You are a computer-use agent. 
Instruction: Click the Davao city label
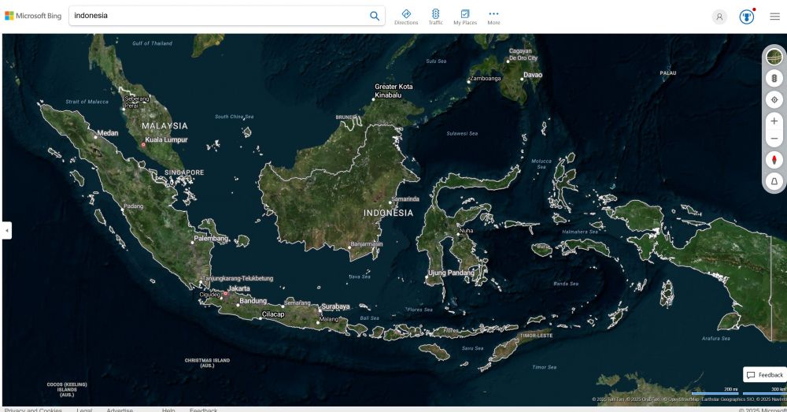pyautogui.click(x=533, y=75)
